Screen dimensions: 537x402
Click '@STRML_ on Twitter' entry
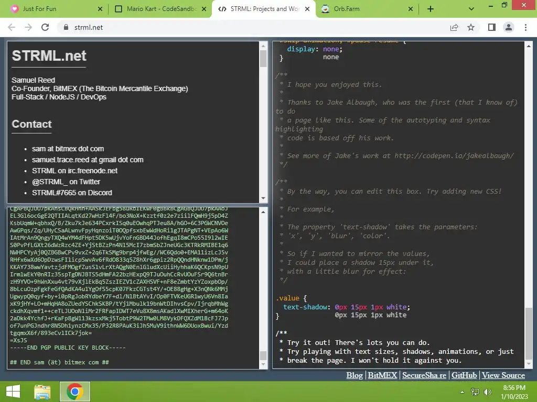point(66,182)
